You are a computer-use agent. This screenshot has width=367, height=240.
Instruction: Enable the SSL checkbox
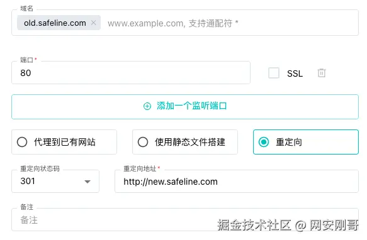point(274,73)
